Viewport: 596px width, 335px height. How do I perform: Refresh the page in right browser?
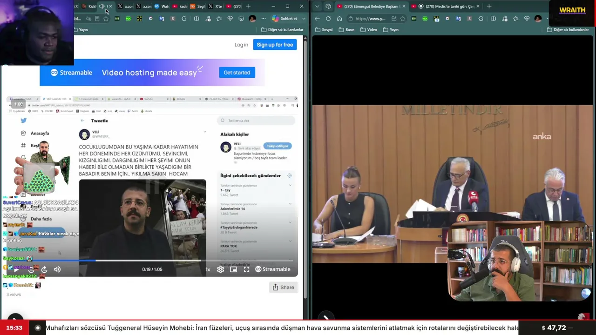[x=328, y=19]
